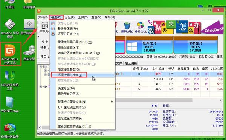Open the 傲梅分区助手 desktop icon
This screenshot has height=140, width=226.
click(x=10, y=131)
